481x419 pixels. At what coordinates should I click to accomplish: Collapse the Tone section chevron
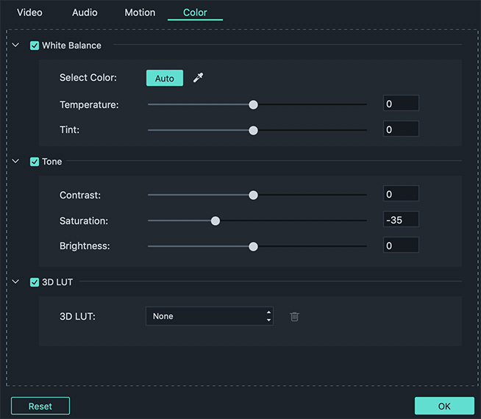tap(15, 161)
